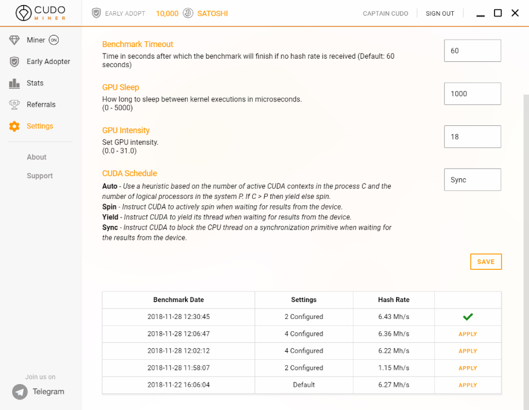Viewport: 529px width, 410px height.
Task: Apply the 6.36 Mh/s benchmark settings
Action: click(468, 334)
